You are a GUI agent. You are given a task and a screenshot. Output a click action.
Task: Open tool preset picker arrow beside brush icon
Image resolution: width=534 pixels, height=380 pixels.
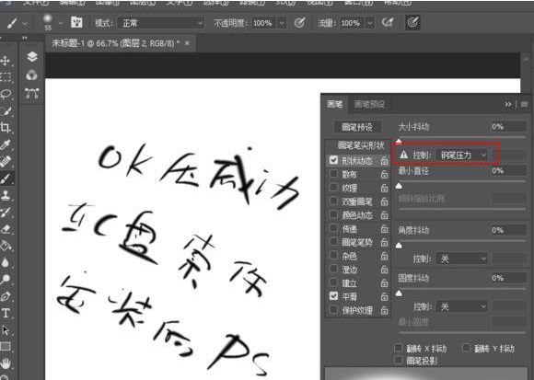25,23
